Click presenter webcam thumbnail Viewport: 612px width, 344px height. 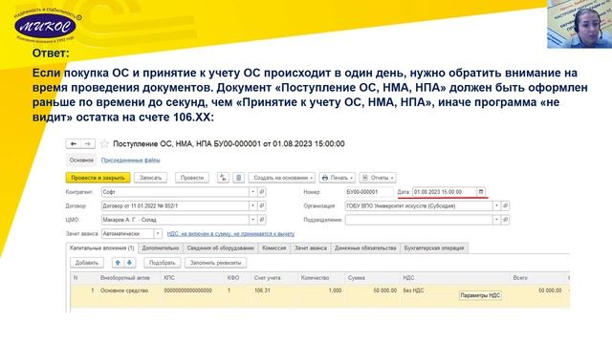(x=579, y=24)
